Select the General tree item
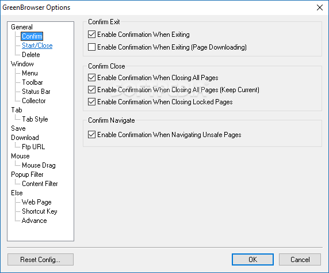This screenshot has height=273, width=329. click(x=22, y=27)
